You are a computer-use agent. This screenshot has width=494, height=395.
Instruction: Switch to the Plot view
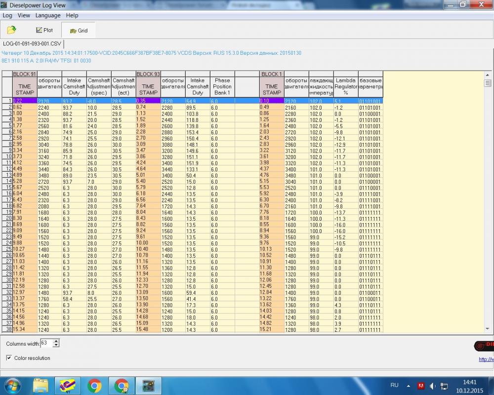pyautogui.click(x=44, y=30)
